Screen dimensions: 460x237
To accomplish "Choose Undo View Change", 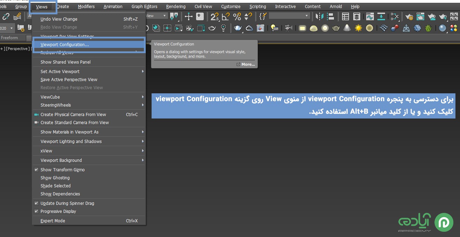I will coord(89,19).
